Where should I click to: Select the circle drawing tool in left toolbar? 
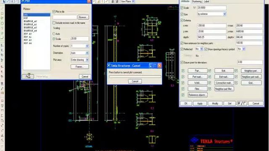coord(2,23)
